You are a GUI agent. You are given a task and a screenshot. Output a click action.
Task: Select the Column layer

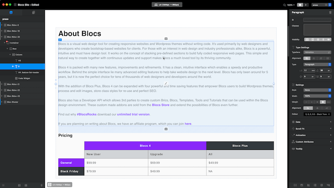click(22, 55)
